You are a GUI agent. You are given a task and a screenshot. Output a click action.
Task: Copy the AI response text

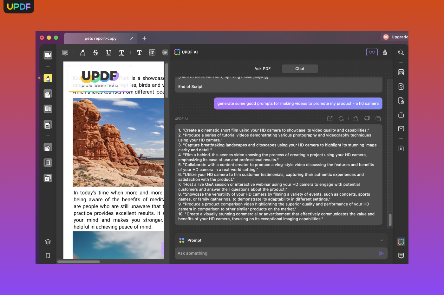click(x=378, y=119)
